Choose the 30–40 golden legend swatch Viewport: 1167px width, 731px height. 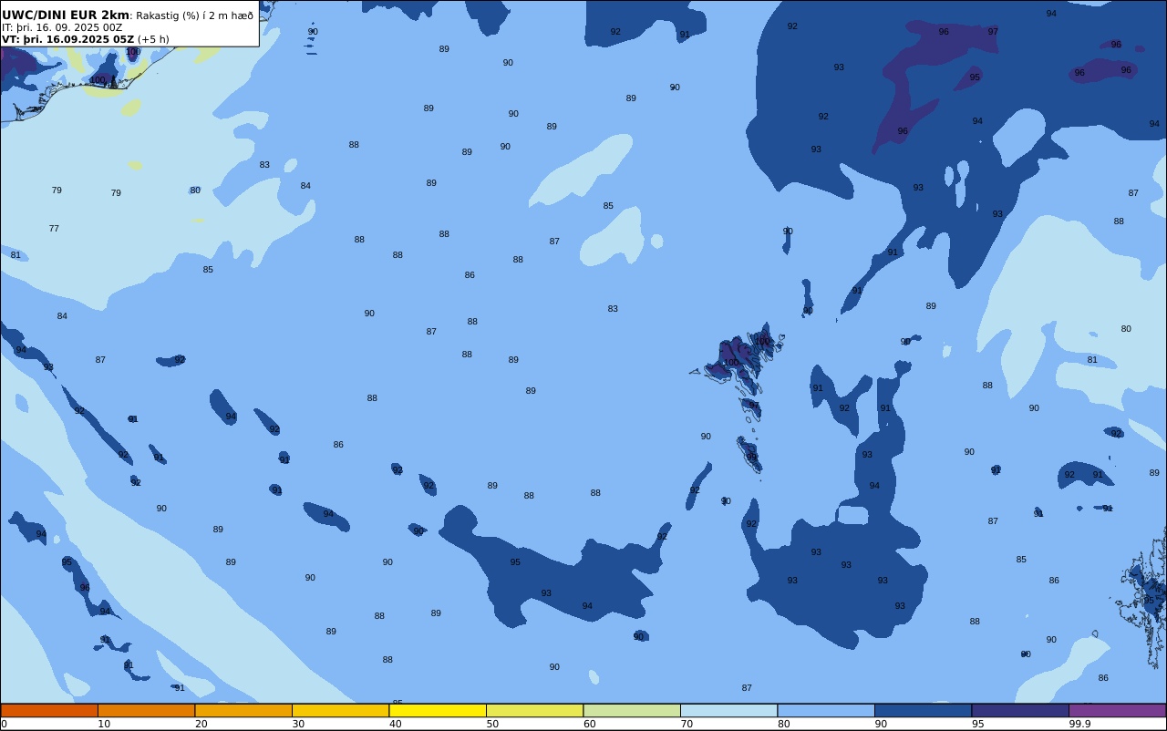click(340, 710)
